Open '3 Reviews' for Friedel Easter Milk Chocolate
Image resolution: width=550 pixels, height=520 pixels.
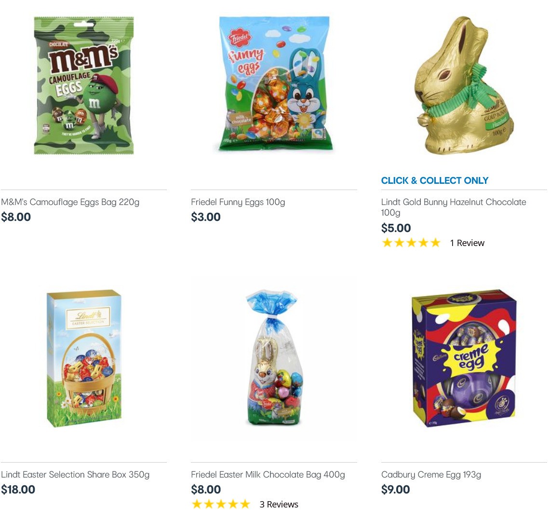tap(279, 504)
